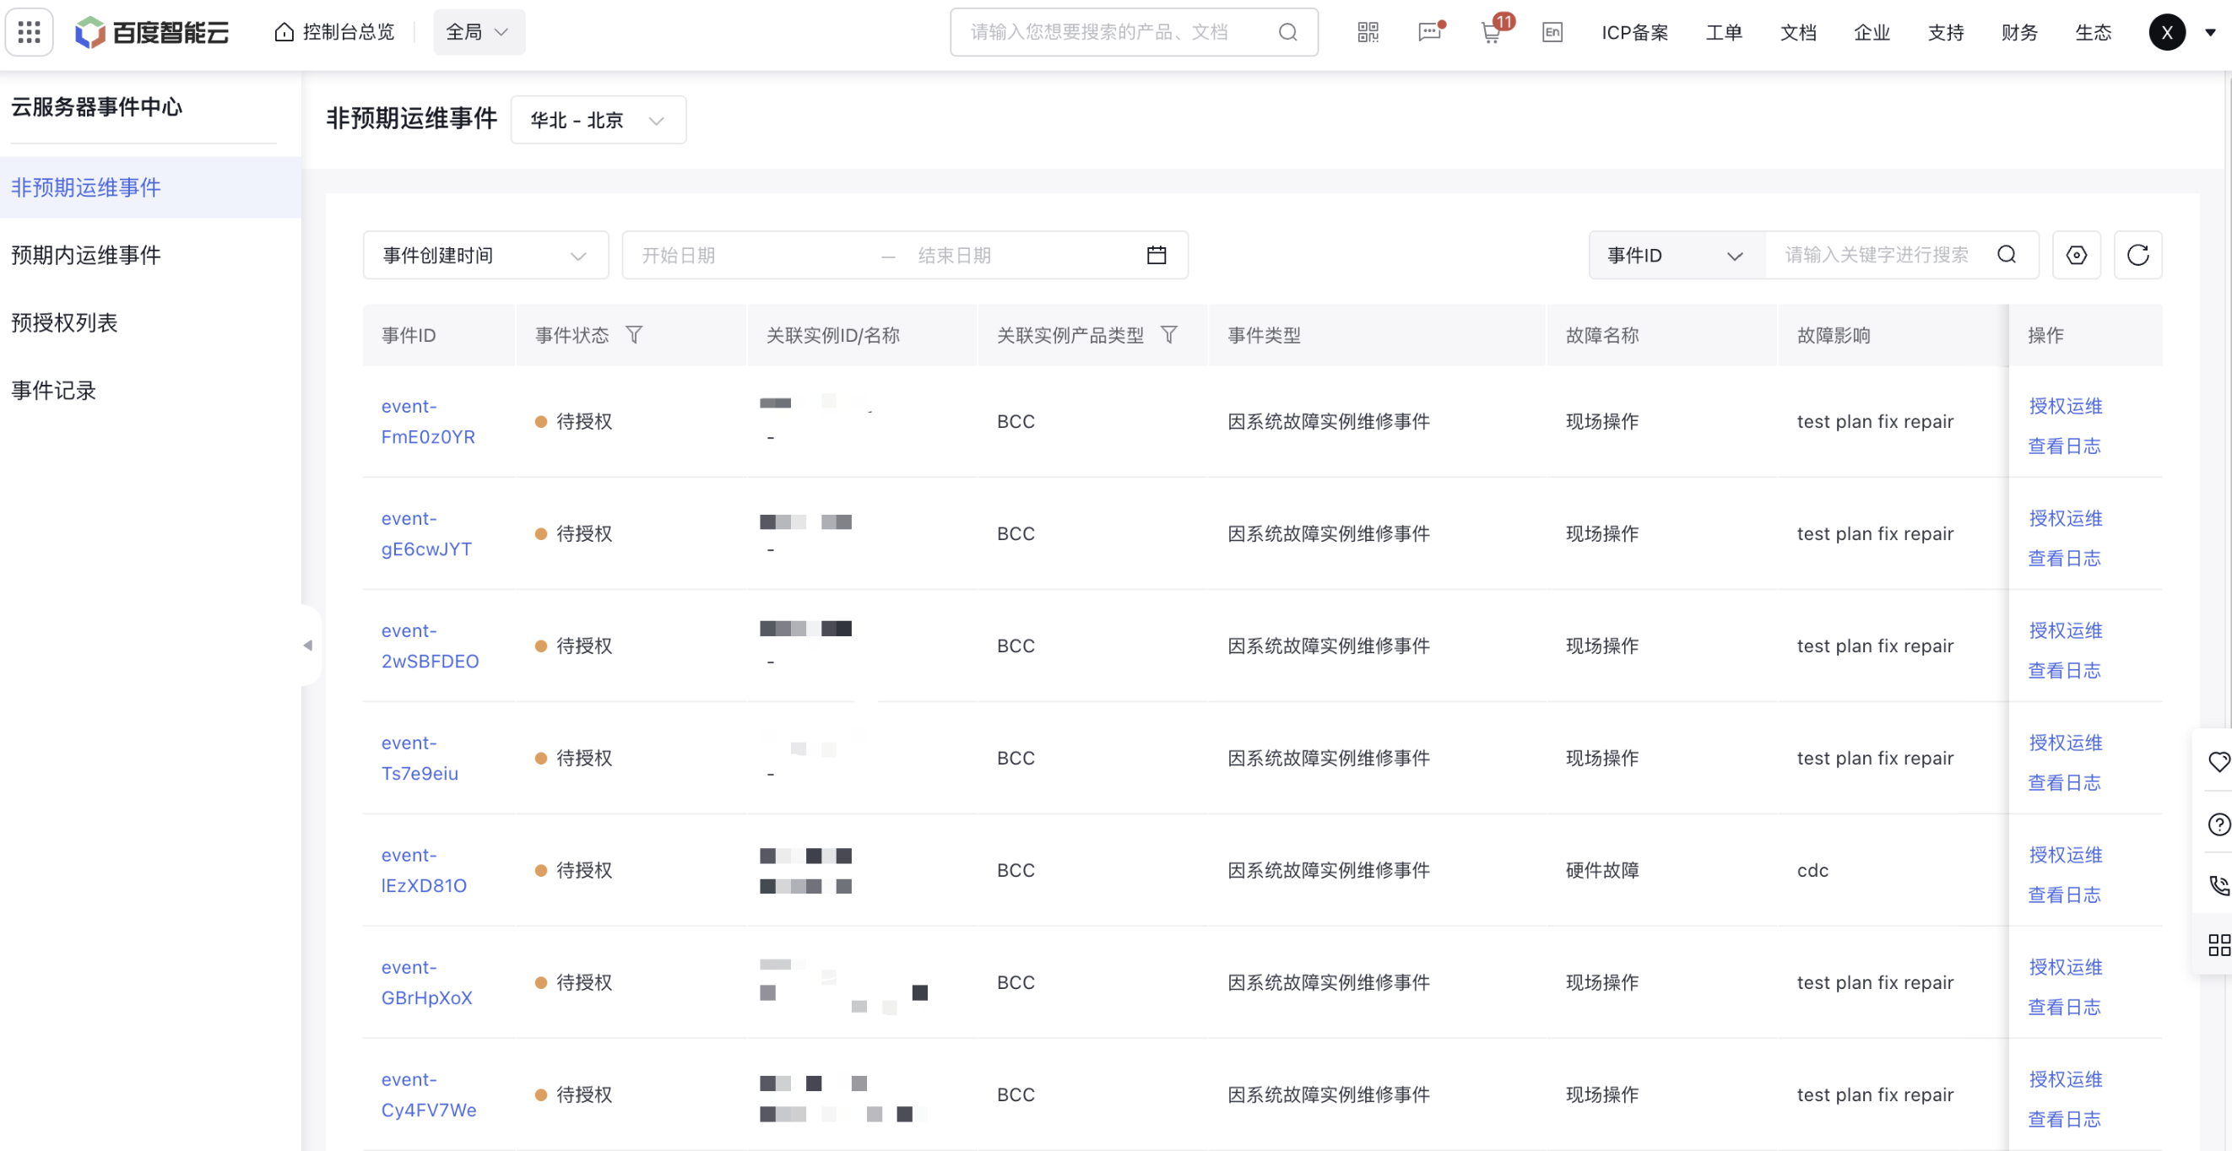The image size is (2232, 1151).
Task: Open the QR code icon
Action: click(1368, 32)
